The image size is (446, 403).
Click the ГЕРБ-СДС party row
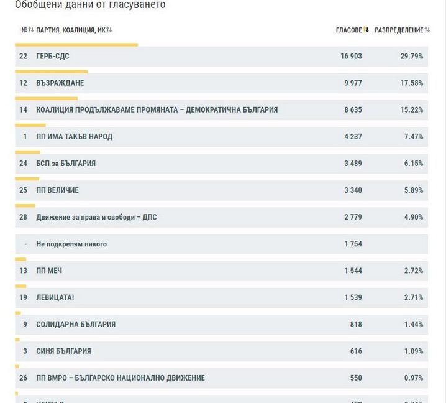[53, 57]
